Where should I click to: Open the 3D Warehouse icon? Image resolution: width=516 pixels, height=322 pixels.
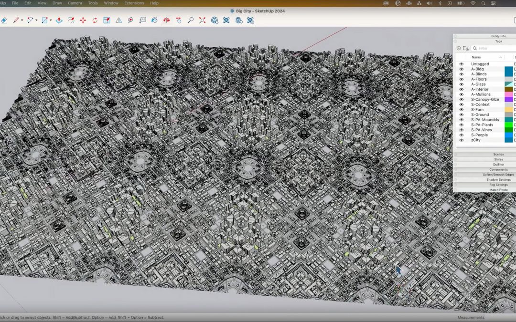(215, 21)
